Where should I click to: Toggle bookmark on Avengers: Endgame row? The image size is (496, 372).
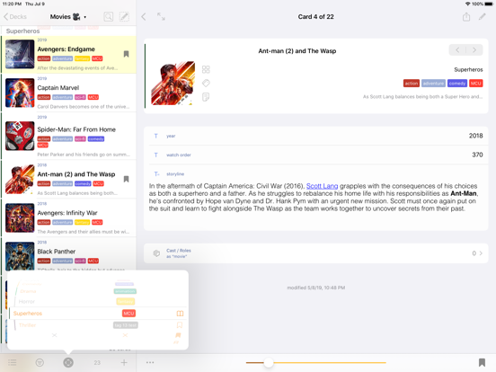point(126,54)
